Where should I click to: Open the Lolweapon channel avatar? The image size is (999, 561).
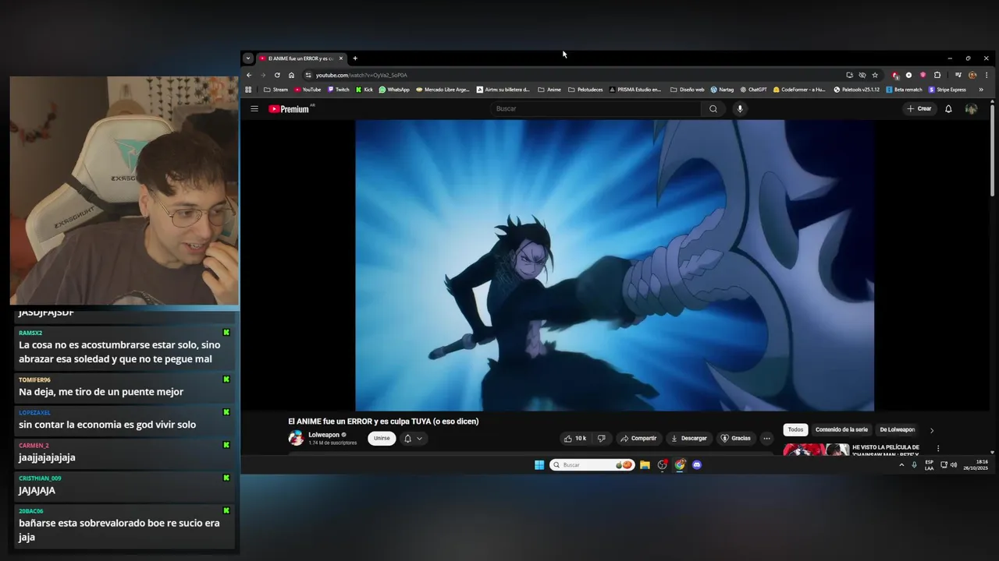tap(296, 438)
